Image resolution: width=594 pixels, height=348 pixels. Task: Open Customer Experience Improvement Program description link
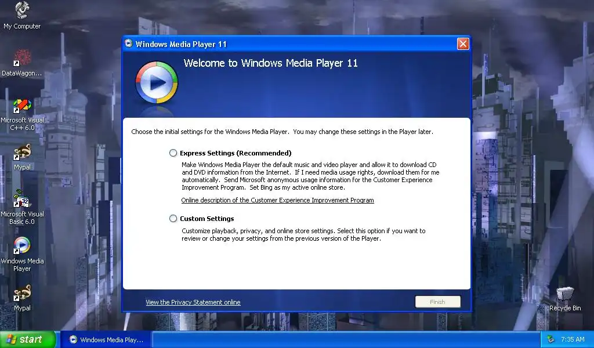[277, 200]
